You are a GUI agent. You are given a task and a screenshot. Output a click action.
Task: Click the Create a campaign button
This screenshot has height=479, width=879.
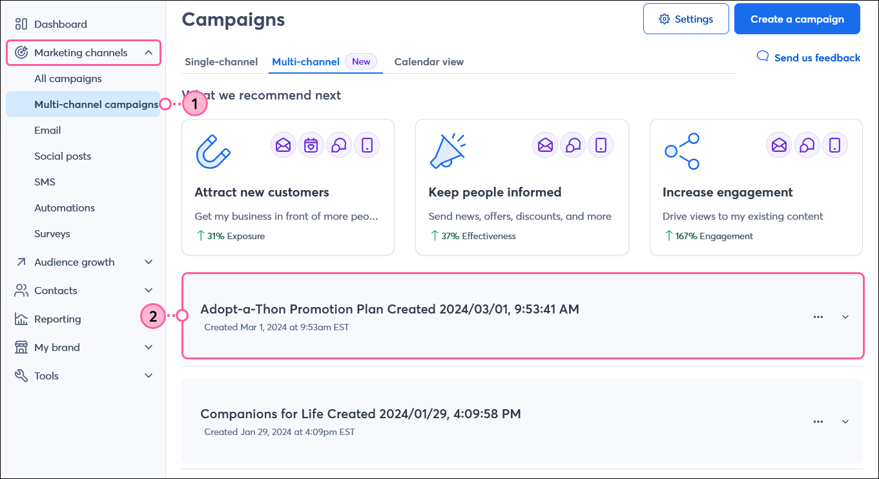pos(797,19)
